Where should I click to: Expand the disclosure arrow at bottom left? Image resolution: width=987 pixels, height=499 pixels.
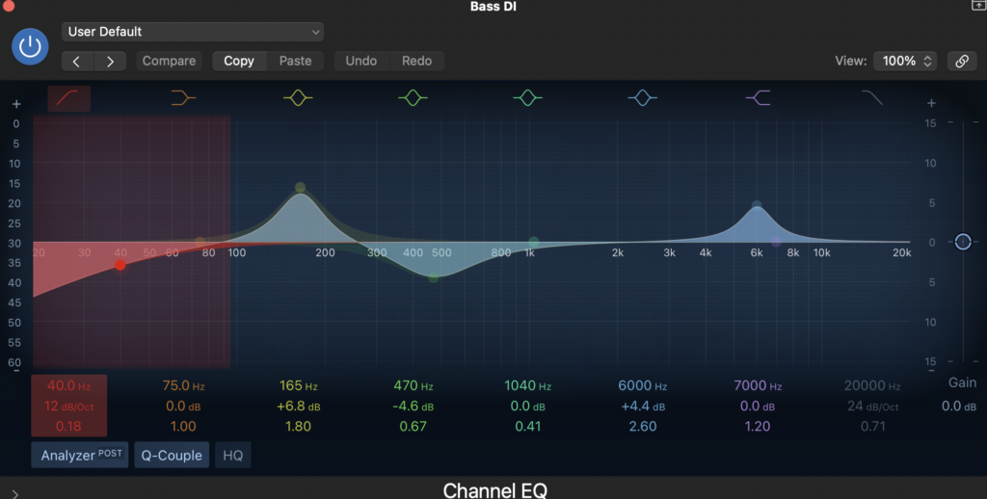point(15,493)
